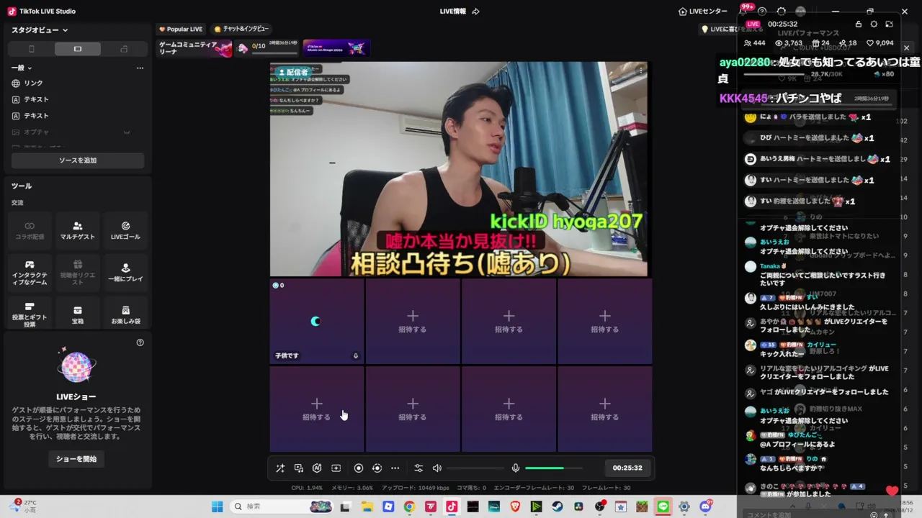Open the LIVEセンター link

(x=703, y=12)
